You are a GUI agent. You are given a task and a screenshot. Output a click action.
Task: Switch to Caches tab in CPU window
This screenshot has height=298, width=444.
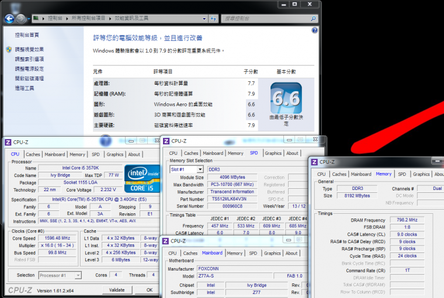pos(33,154)
